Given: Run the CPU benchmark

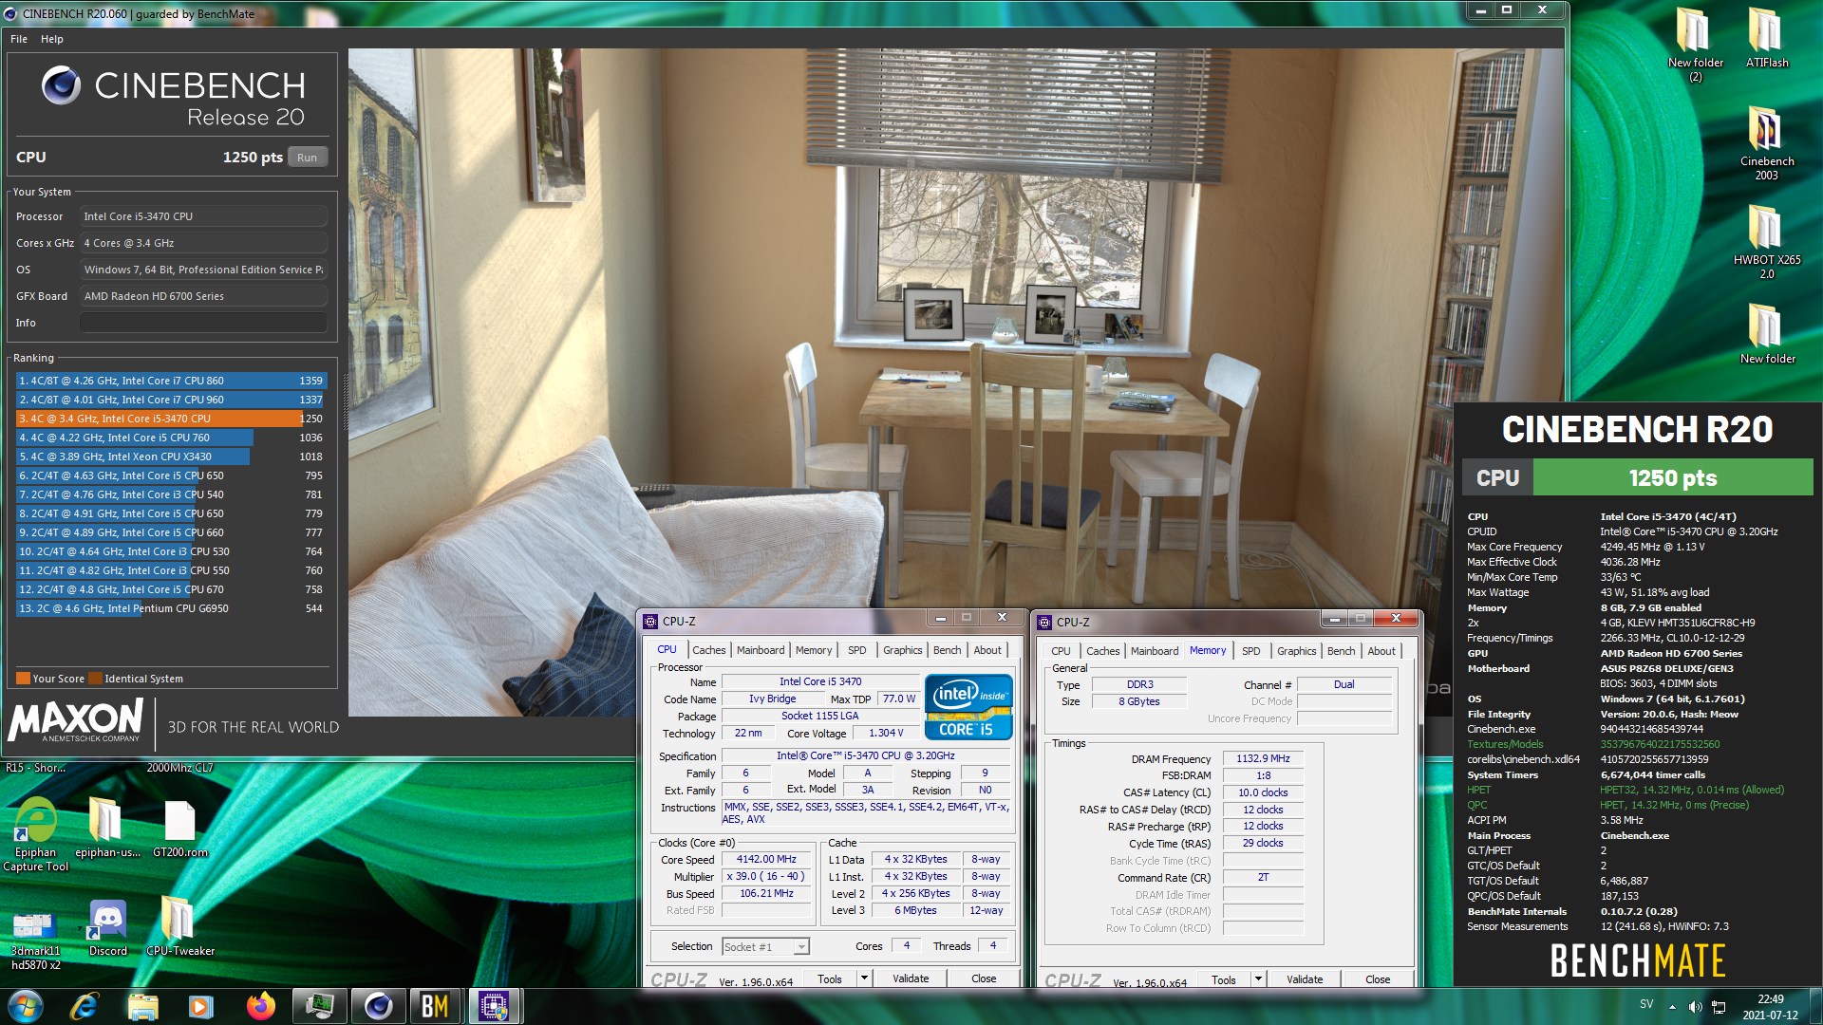Looking at the screenshot, I should point(307,158).
